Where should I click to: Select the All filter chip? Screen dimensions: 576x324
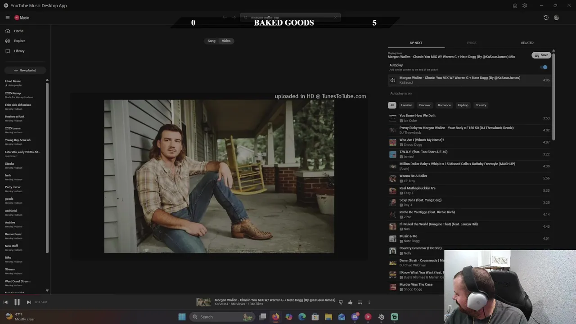coord(392,105)
